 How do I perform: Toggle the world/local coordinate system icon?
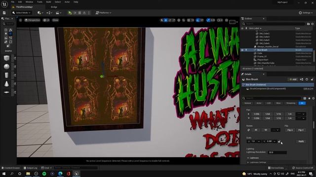point(179,20)
